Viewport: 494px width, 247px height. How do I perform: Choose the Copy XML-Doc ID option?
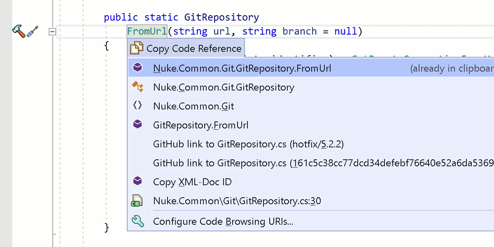coord(192,182)
